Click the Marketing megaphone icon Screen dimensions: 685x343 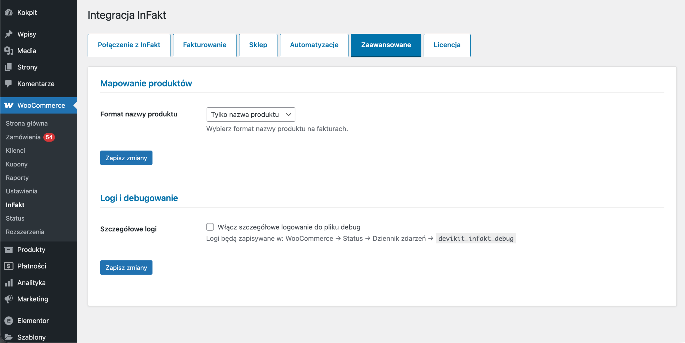(x=9, y=299)
